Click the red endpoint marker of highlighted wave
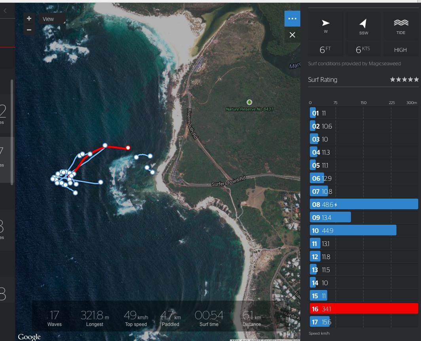Image resolution: width=421 pixels, height=341 pixels. 128,148
